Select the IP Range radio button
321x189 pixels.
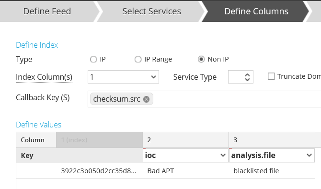coord(138,59)
